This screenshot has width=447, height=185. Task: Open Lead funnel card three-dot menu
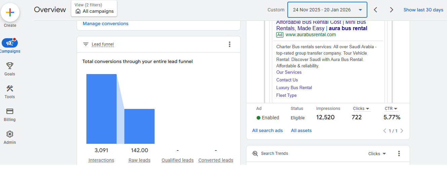tap(230, 44)
